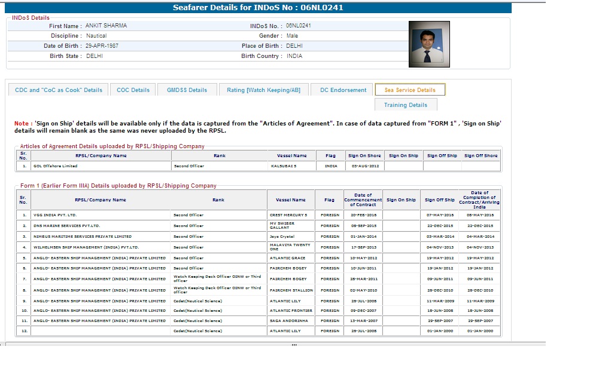The width and height of the screenshot is (602, 380).
Task: Click NIMBUS MARITIME SERVICES PRIVATE LIMITED row
Action: [83, 237]
